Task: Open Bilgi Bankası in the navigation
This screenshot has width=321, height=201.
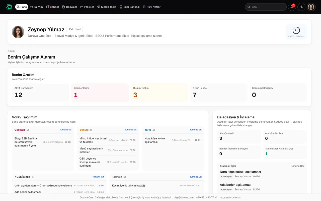Action: coord(129,7)
